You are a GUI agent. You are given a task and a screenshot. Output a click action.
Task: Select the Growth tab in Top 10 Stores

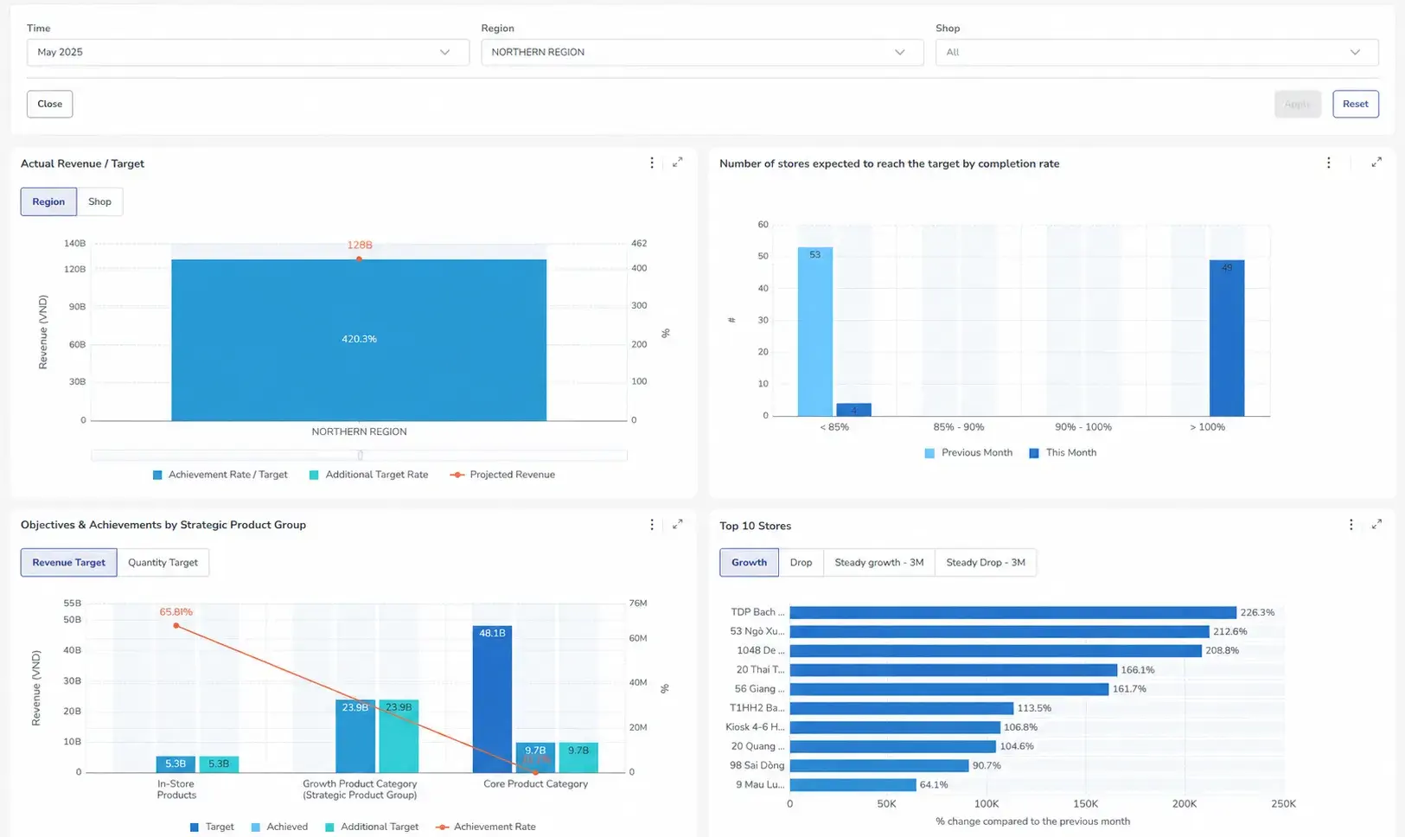pos(749,562)
